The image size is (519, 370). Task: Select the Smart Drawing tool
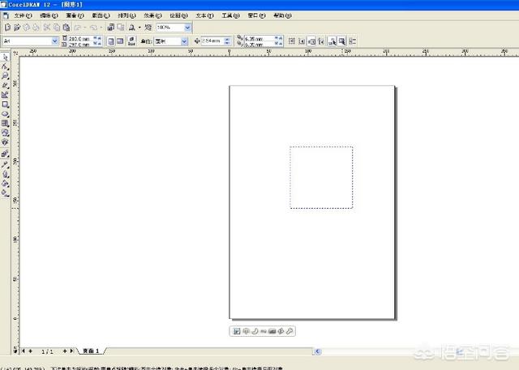click(5, 96)
